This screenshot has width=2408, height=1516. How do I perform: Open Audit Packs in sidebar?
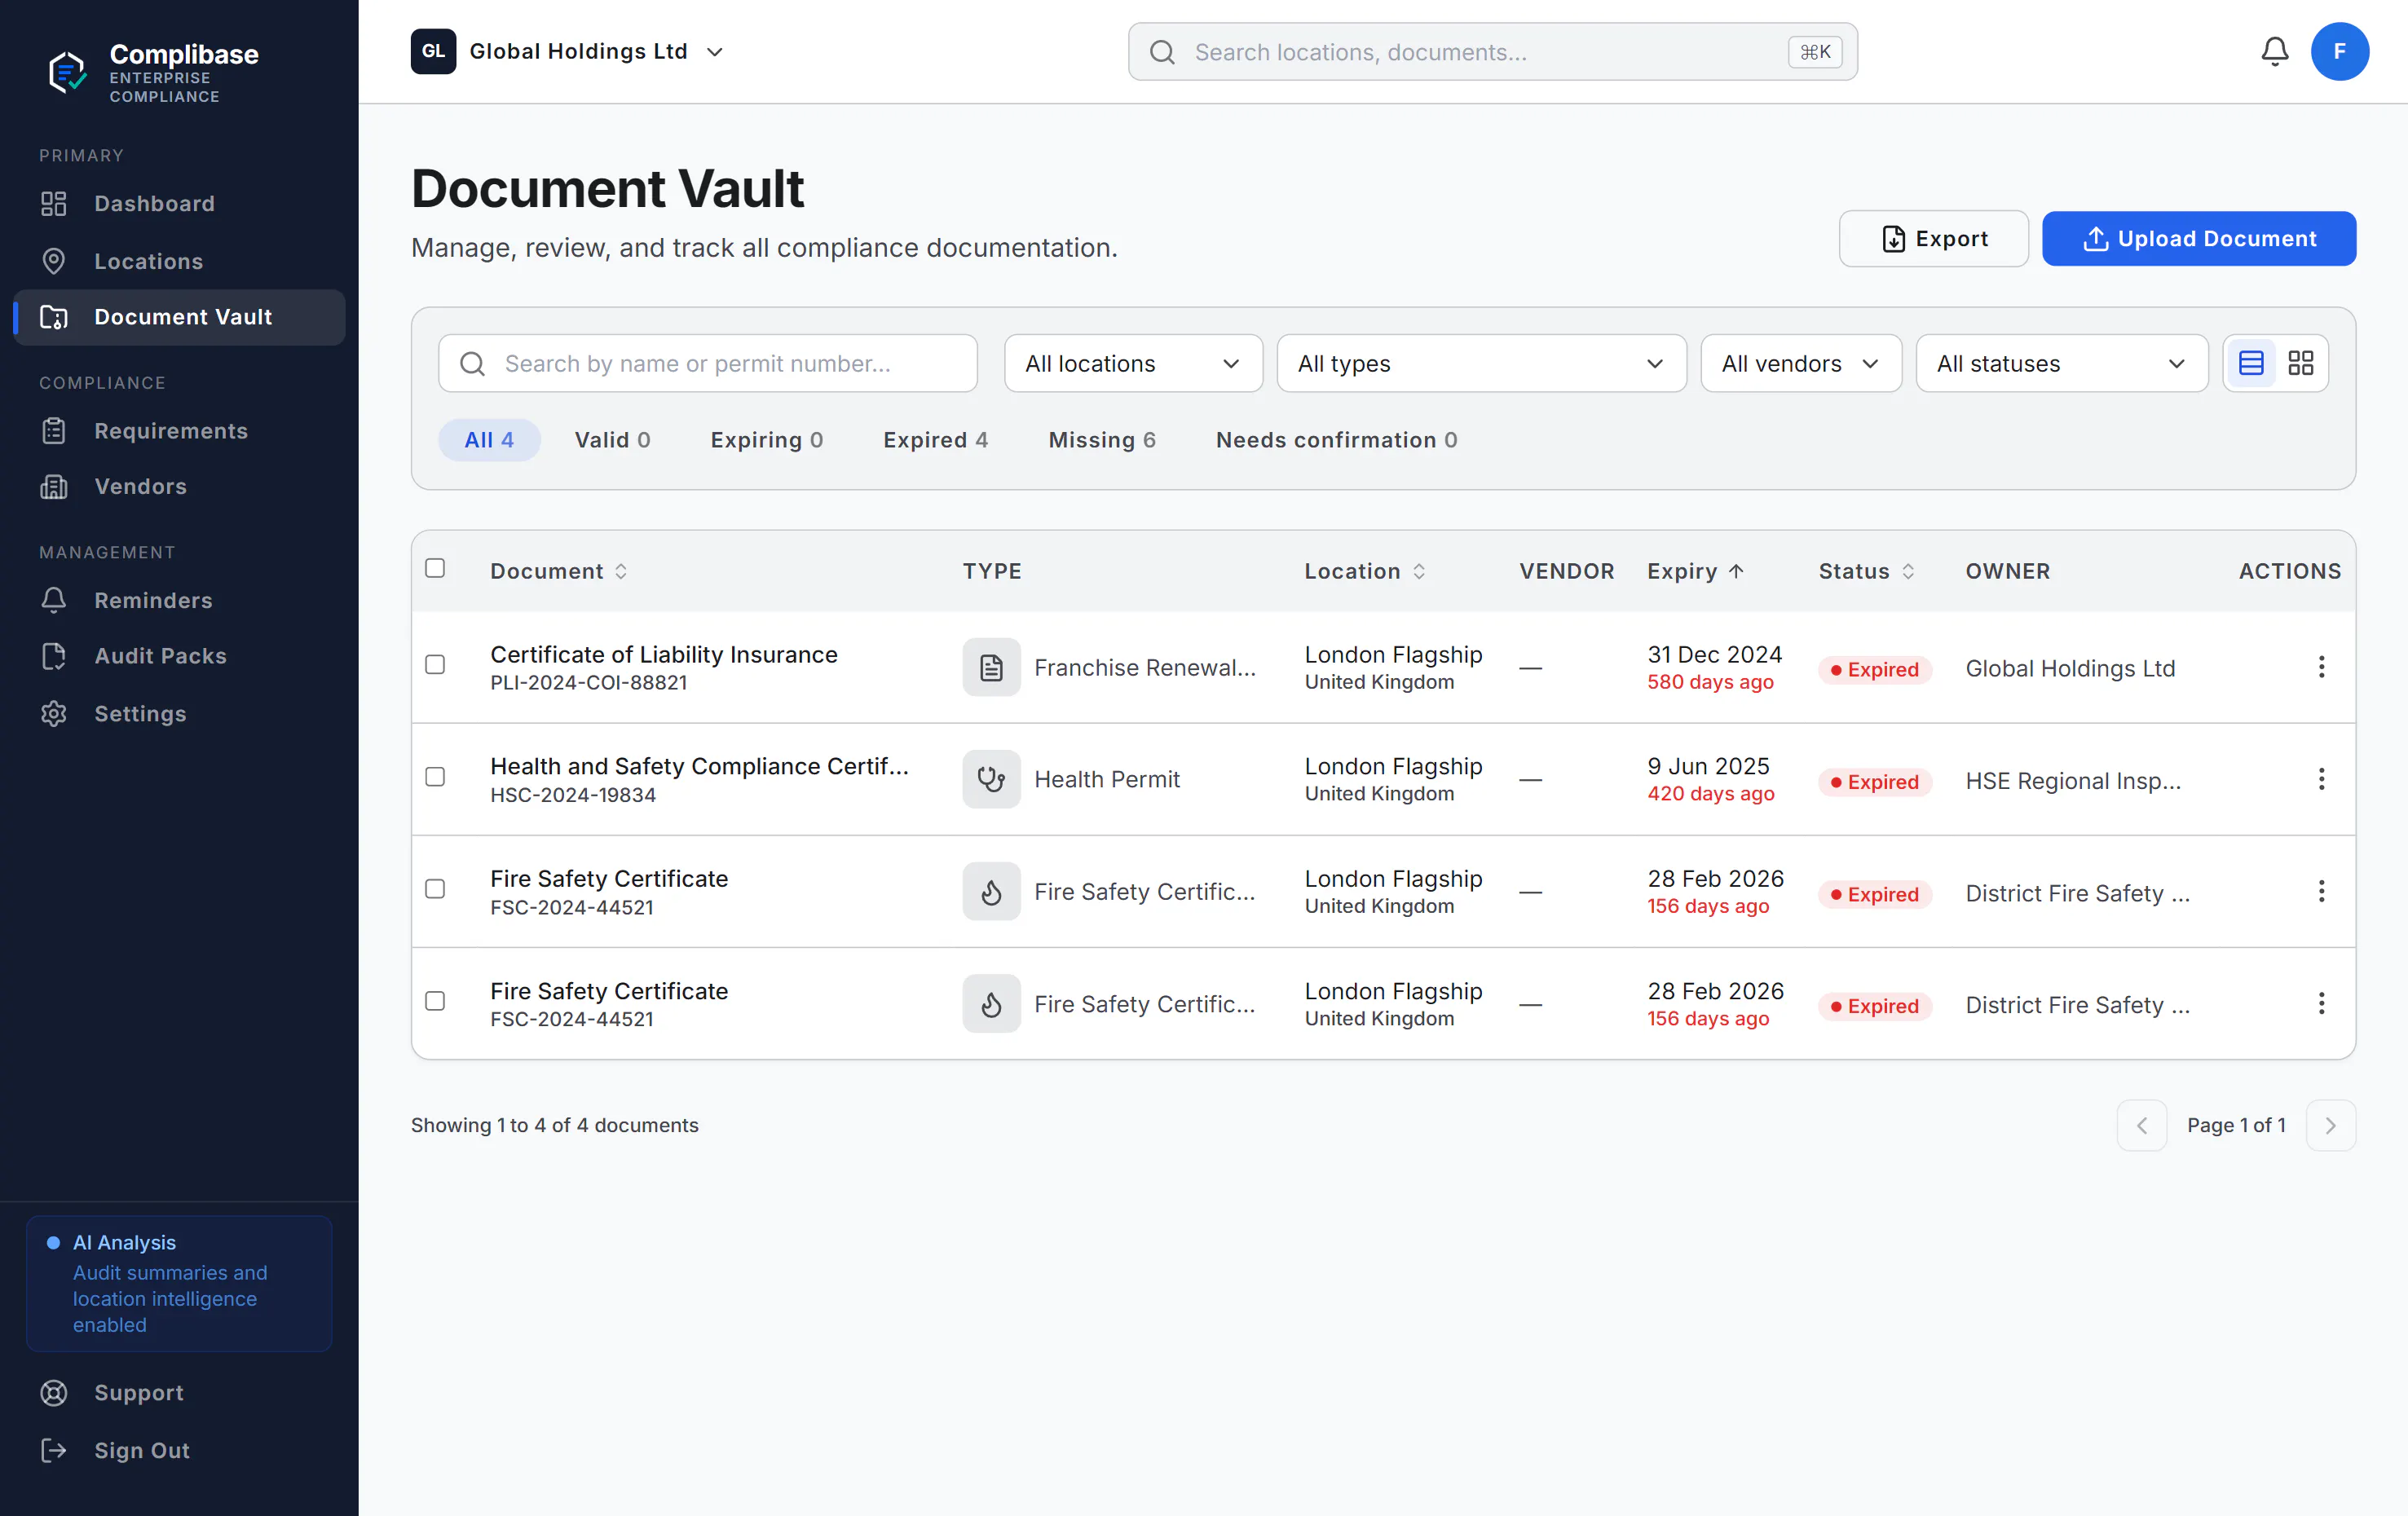pyautogui.click(x=179, y=656)
